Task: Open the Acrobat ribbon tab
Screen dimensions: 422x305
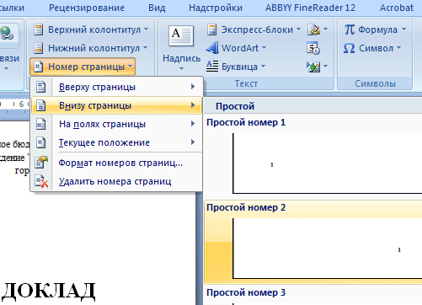Action: [x=397, y=8]
